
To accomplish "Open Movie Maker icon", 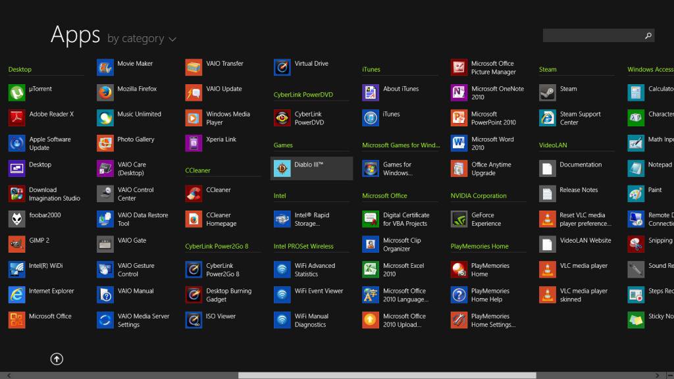I will point(105,68).
